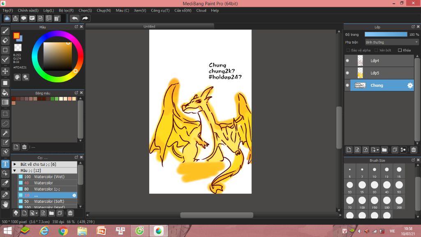Select the Brush tool

click(5, 31)
